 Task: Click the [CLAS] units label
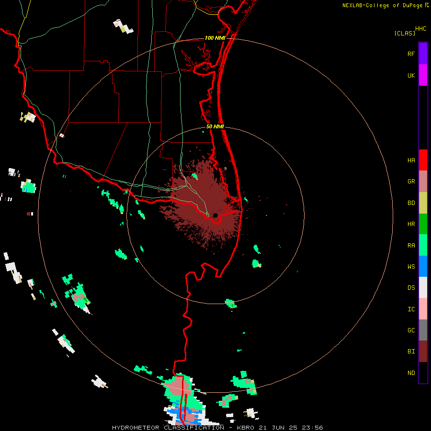click(x=405, y=33)
